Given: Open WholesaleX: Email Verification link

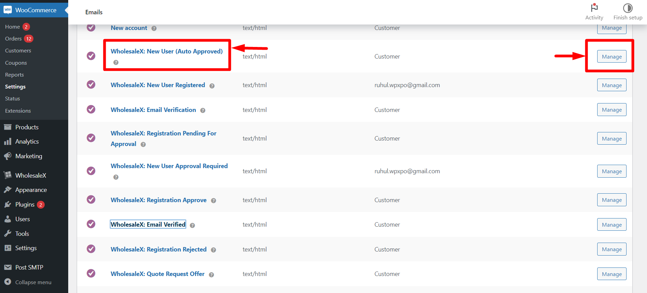Looking at the screenshot, I should click(x=153, y=110).
